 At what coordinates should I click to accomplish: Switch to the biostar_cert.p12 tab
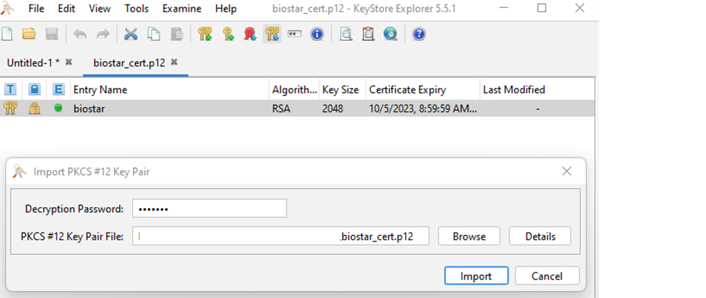click(x=129, y=62)
